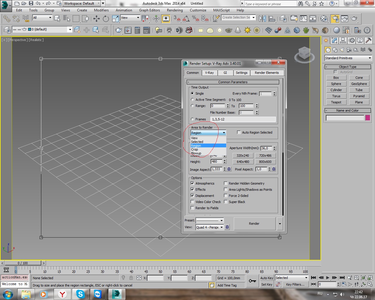Choose Crop from the Area to Render list

pyautogui.click(x=194, y=149)
